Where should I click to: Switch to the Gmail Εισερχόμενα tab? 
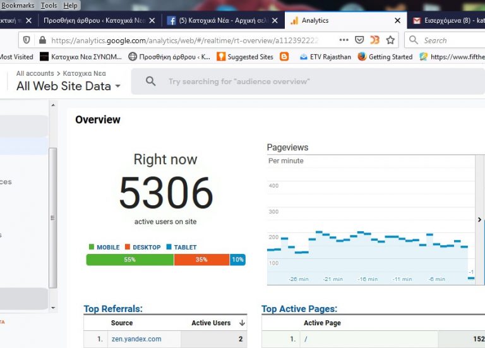click(x=445, y=20)
